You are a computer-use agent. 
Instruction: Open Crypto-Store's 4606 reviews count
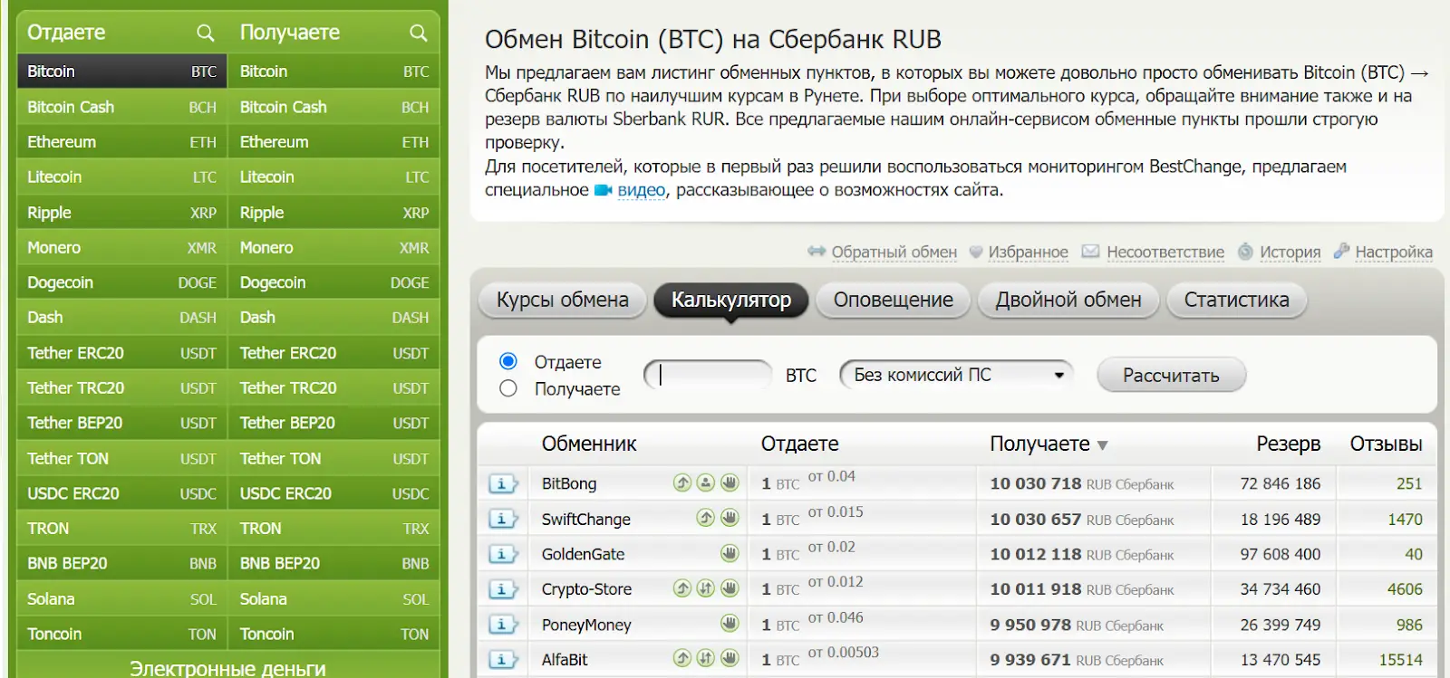pos(1405,589)
